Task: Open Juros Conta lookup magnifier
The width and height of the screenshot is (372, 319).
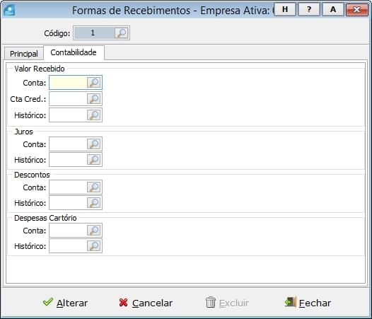Action: pyautogui.click(x=94, y=144)
